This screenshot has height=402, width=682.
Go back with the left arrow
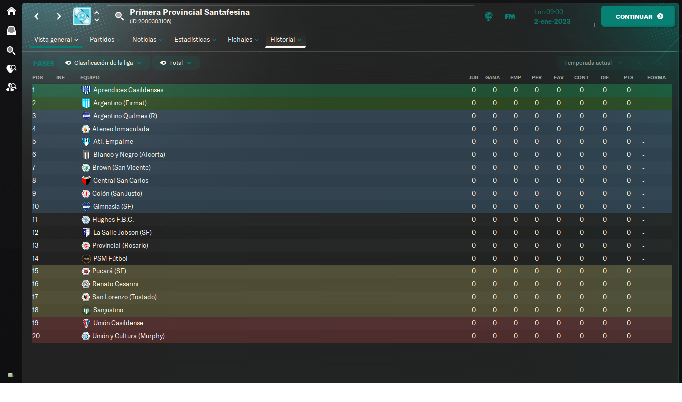(x=36, y=16)
